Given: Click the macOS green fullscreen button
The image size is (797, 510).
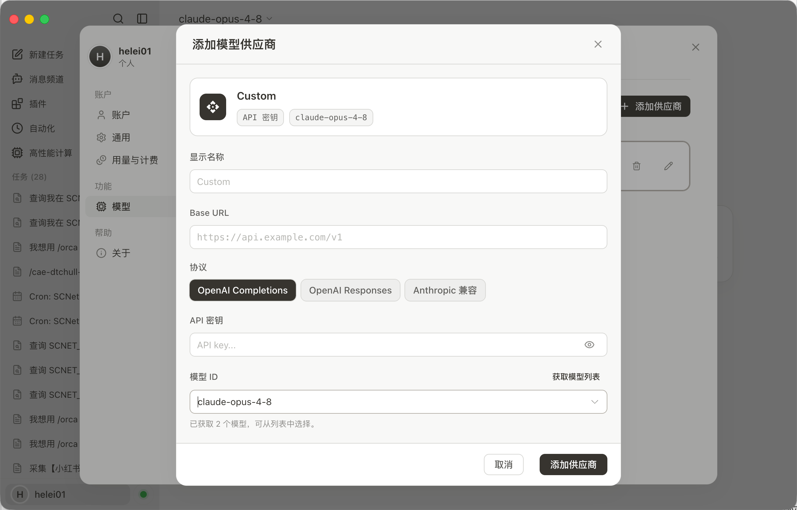Looking at the screenshot, I should 44,19.
